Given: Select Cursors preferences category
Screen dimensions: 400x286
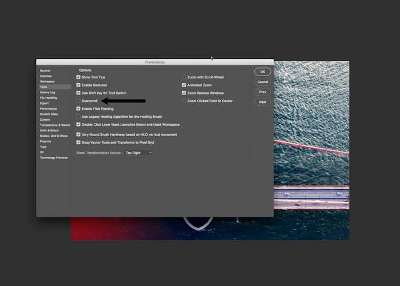Looking at the screenshot, I should click(x=45, y=120).
